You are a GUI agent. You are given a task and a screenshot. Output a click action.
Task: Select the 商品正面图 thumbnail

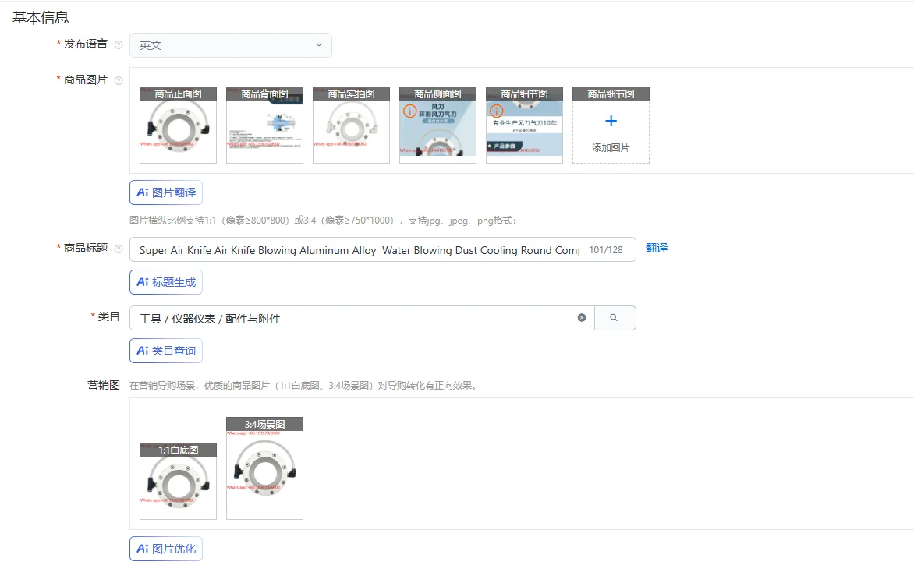pos(177,125)
